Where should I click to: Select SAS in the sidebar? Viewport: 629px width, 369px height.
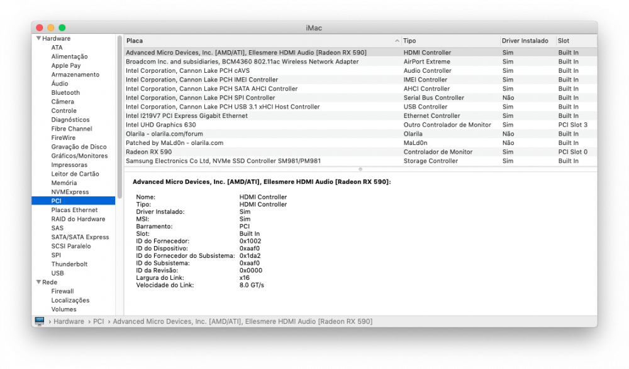(x=57, y=228)
